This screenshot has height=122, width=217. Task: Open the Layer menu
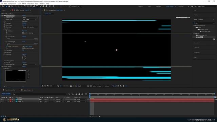click(x=19, y=4)
